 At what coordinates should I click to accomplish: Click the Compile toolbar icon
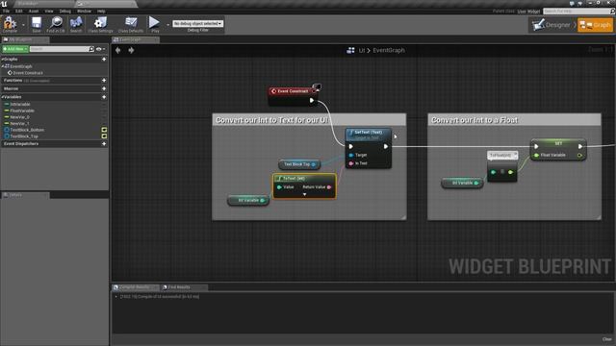[x=10, y=24]
